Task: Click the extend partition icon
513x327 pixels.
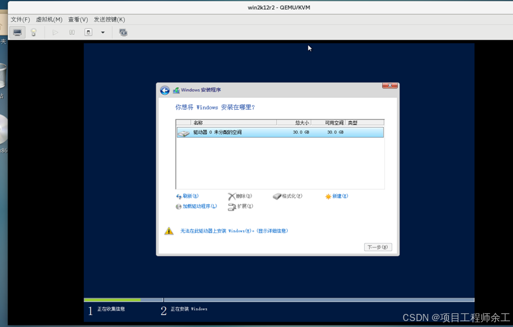Action: pos(232,207)
